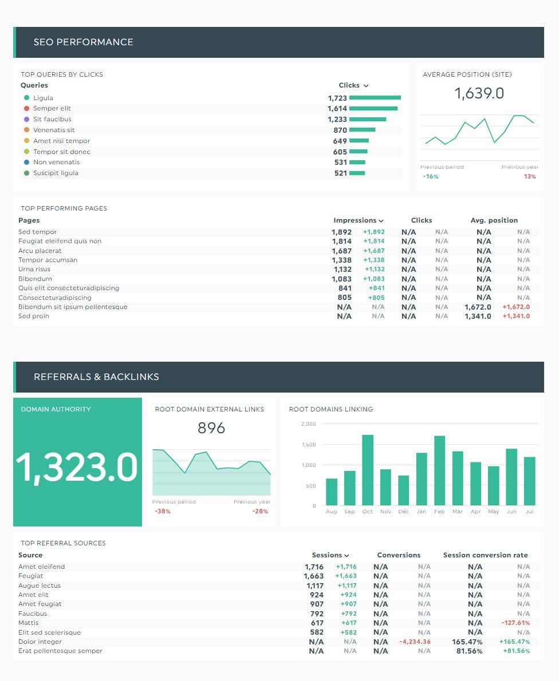Click the Session conversion rate header
The width and height of the screenshot is (559, 681).
pos(486,555)
